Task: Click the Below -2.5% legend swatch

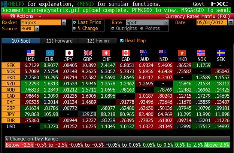Action: tap(19, 145)
